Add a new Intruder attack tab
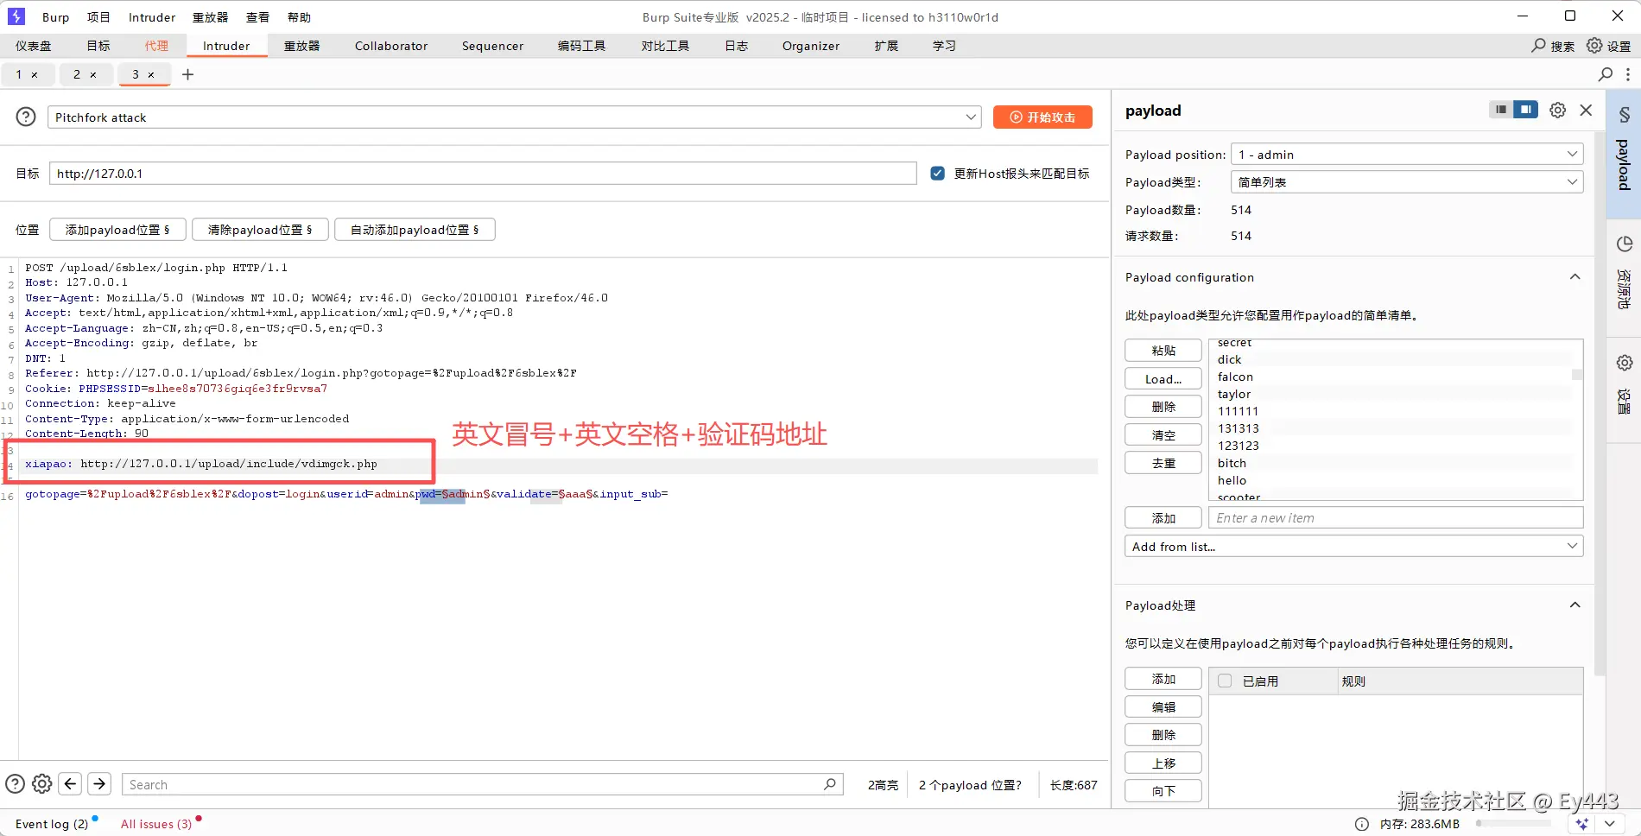This screenshot has height=836, width=1641. pyautogui.click(x=187, y=74)
